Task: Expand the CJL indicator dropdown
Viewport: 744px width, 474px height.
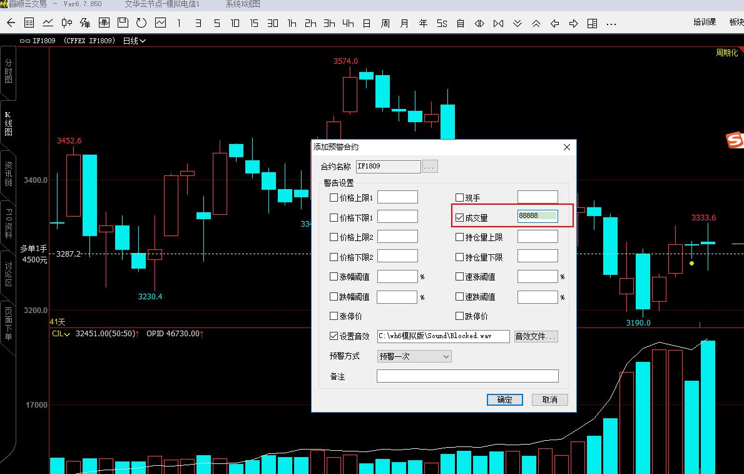Action: 61,334
